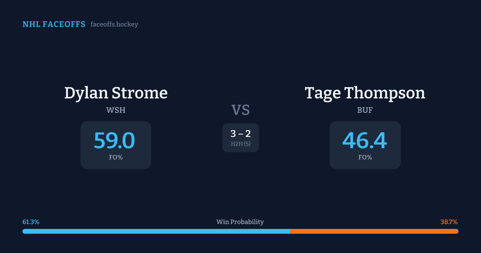Click the 61.3% win probability value
This screenshot has width=481, height=253.
31,222
